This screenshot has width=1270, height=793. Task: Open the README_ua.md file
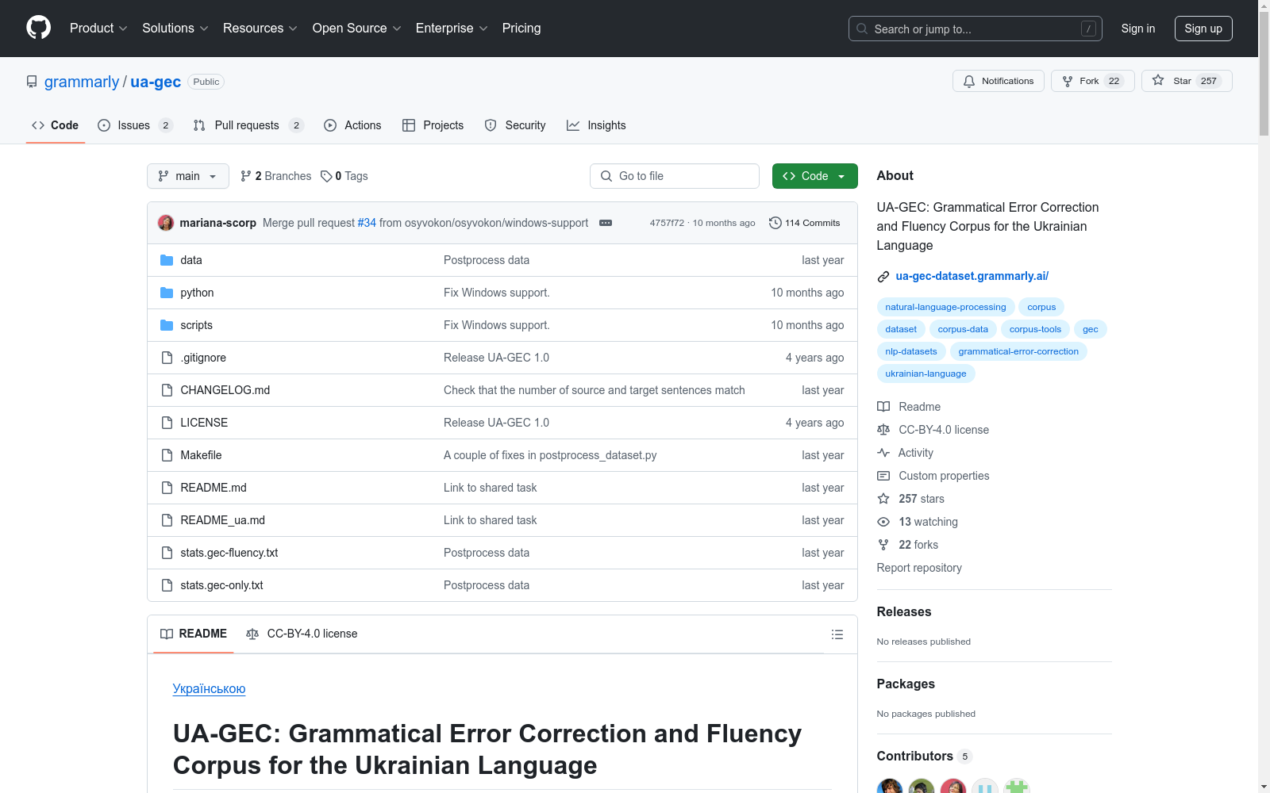pyautogui.click(x=223, y=520)
